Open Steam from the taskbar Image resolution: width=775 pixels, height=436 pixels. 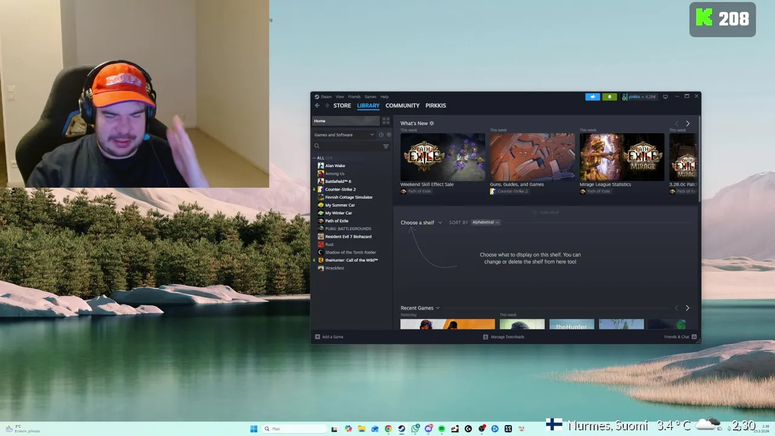point(401,429)
